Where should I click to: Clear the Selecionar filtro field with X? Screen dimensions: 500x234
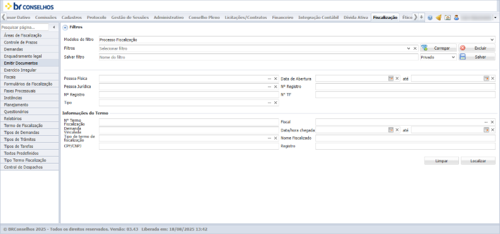[x=415, y=48]
